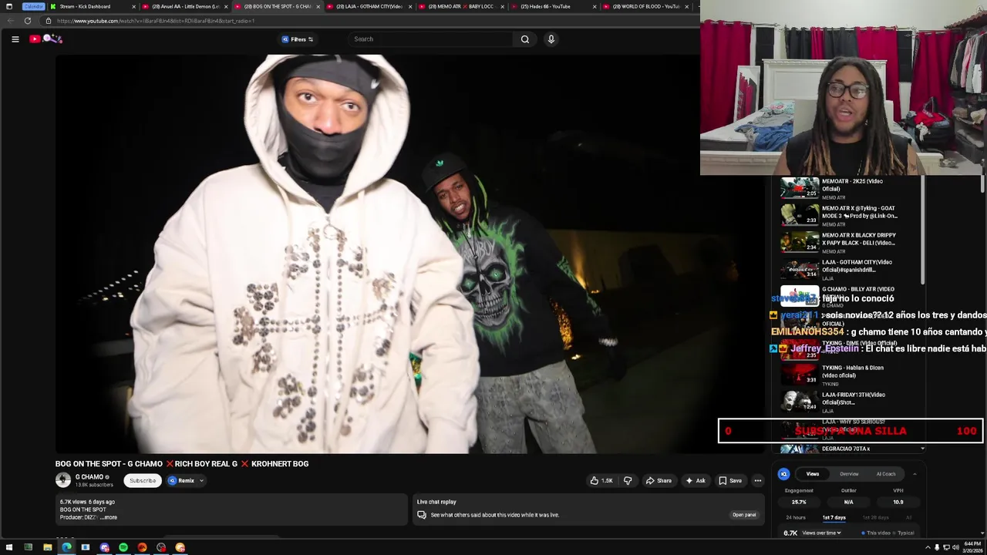Click the G CHAMO channel name
The image size is (987, 555).
[x=89, y=477]
